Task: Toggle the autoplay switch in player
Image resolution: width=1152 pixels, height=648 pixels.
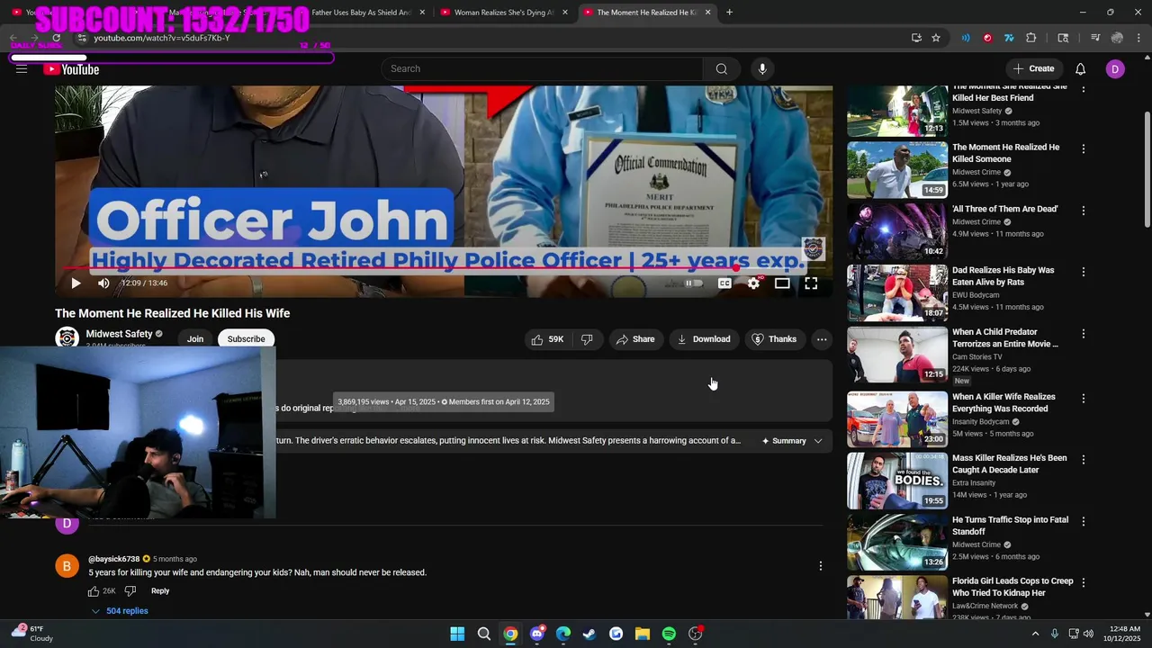Action: coord(693,283)
